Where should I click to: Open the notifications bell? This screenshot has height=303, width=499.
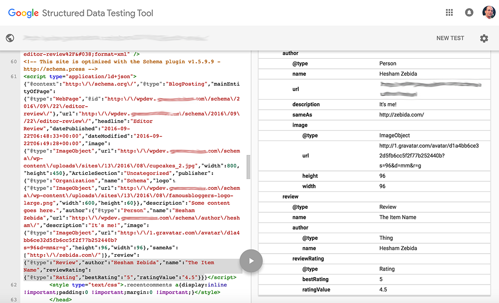click(469, 12)
